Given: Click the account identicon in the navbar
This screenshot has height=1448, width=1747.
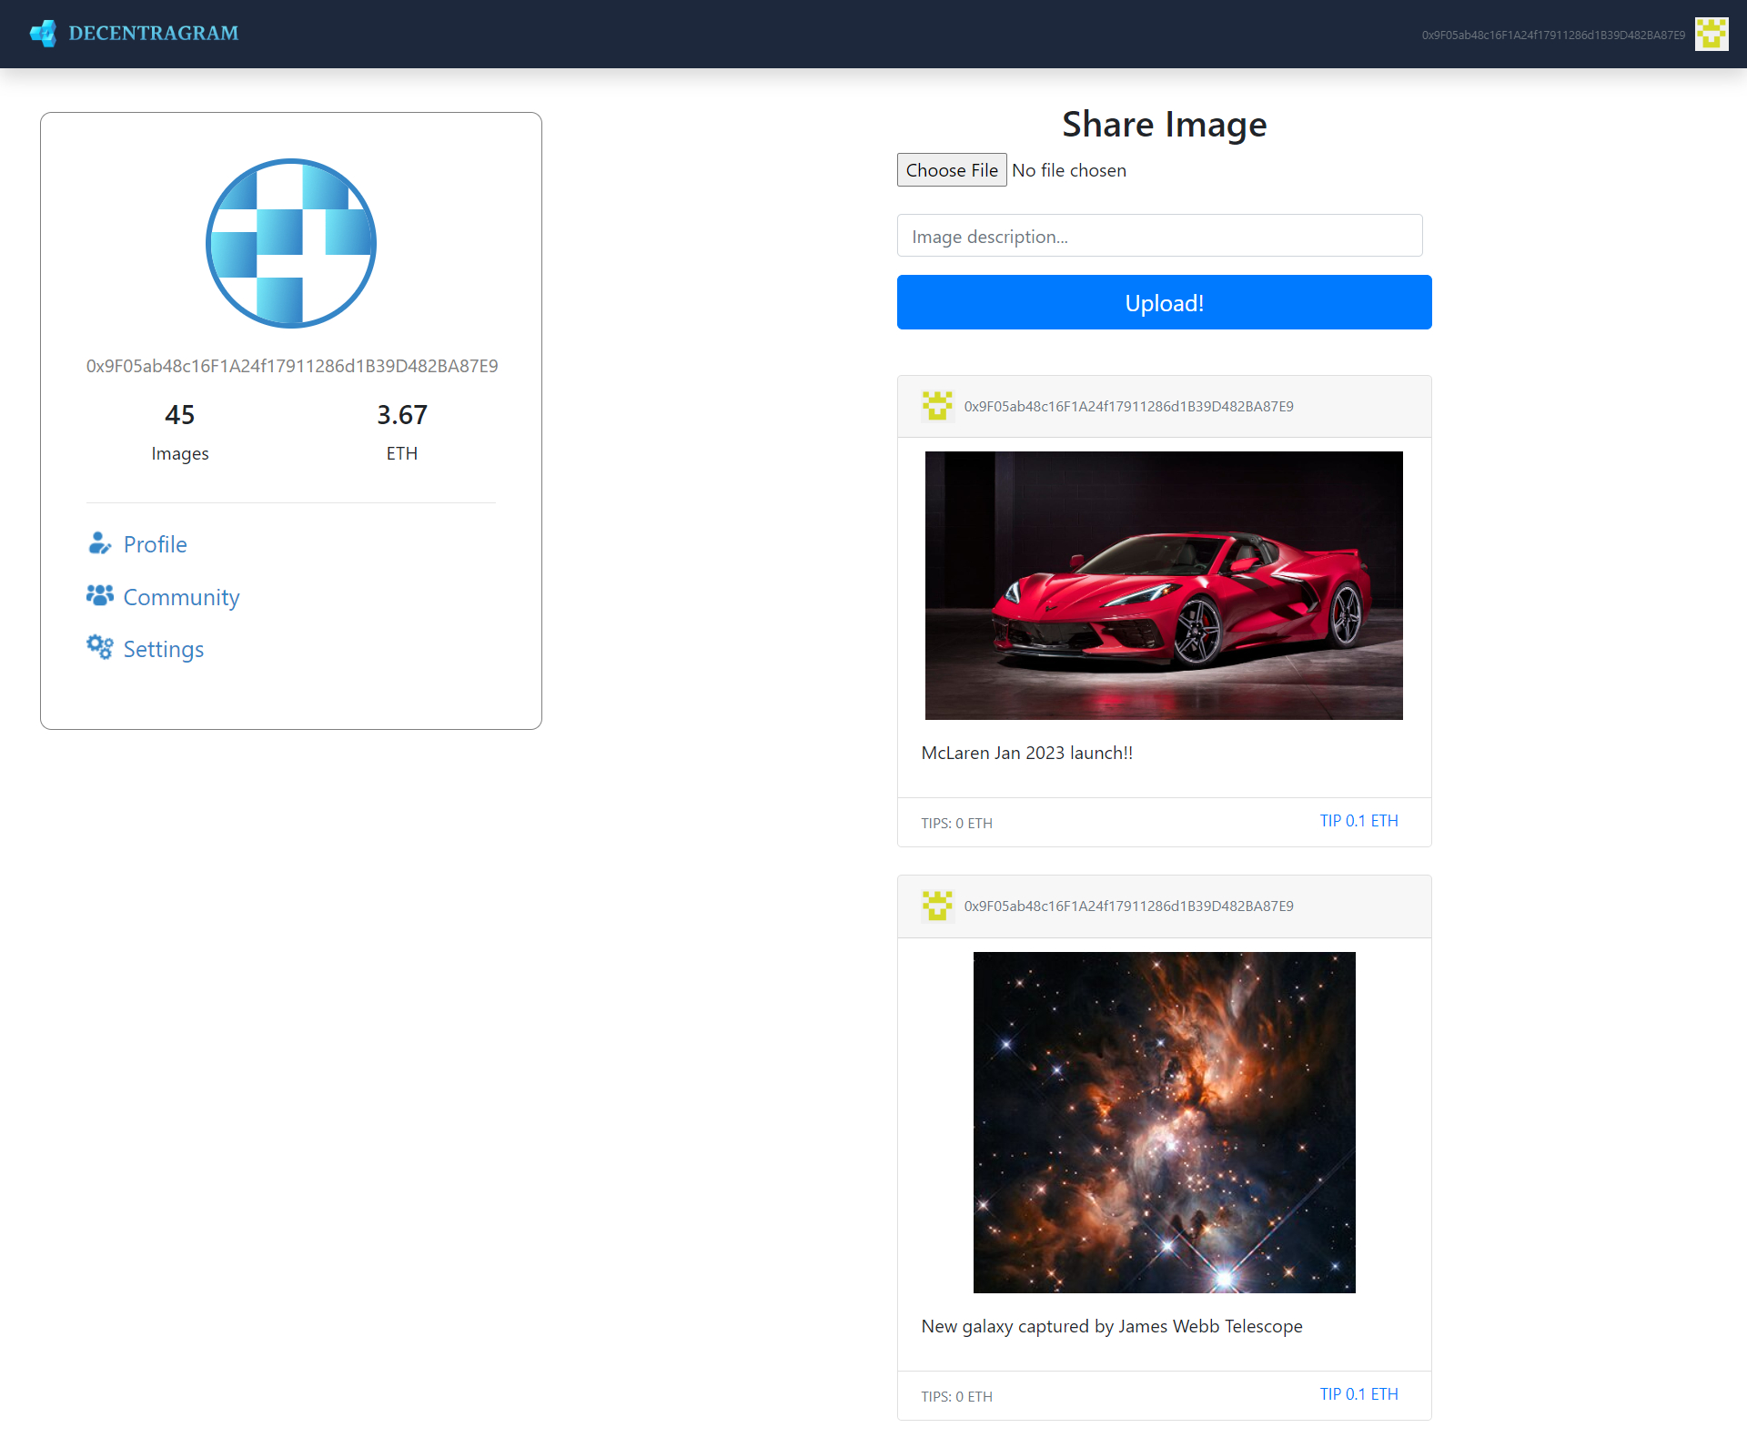Looking at the screenshot, I should point(1712,34).
